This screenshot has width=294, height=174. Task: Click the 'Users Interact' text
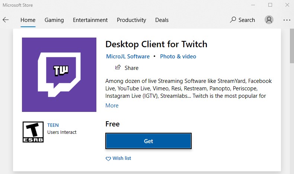(62, 132)
